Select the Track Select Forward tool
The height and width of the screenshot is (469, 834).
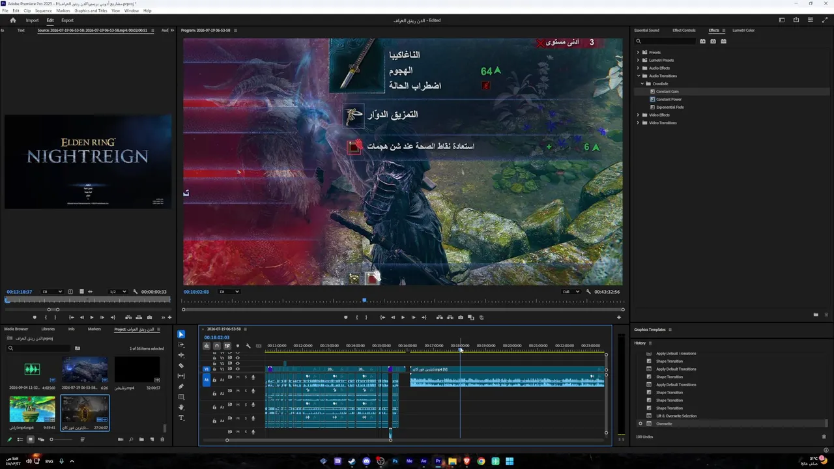pos(181,345)
